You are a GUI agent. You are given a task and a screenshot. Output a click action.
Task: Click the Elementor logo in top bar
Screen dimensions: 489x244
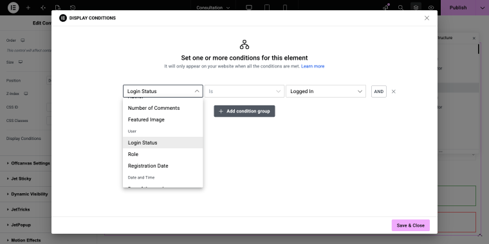(14, 8)
